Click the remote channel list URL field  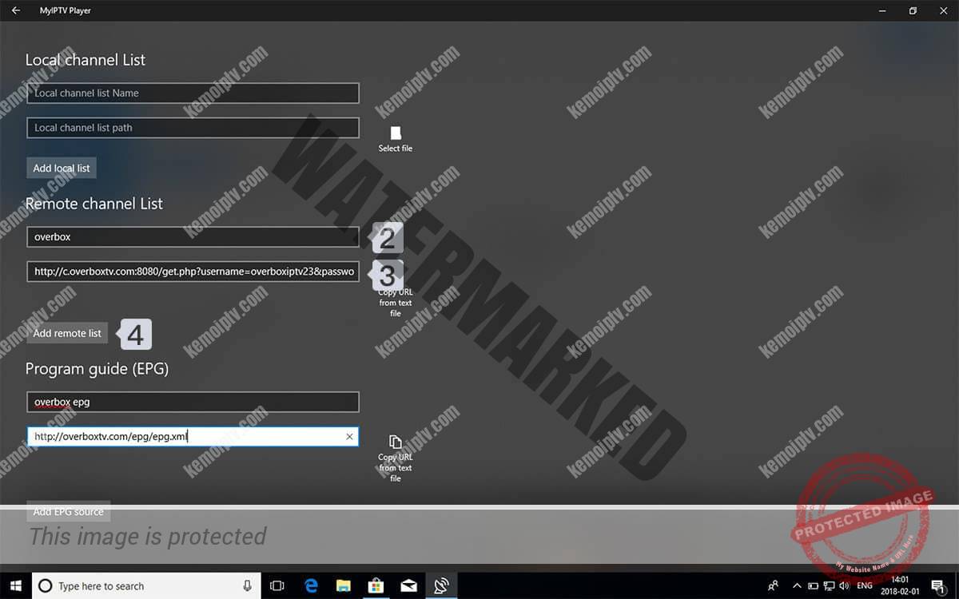pos(193,272)
